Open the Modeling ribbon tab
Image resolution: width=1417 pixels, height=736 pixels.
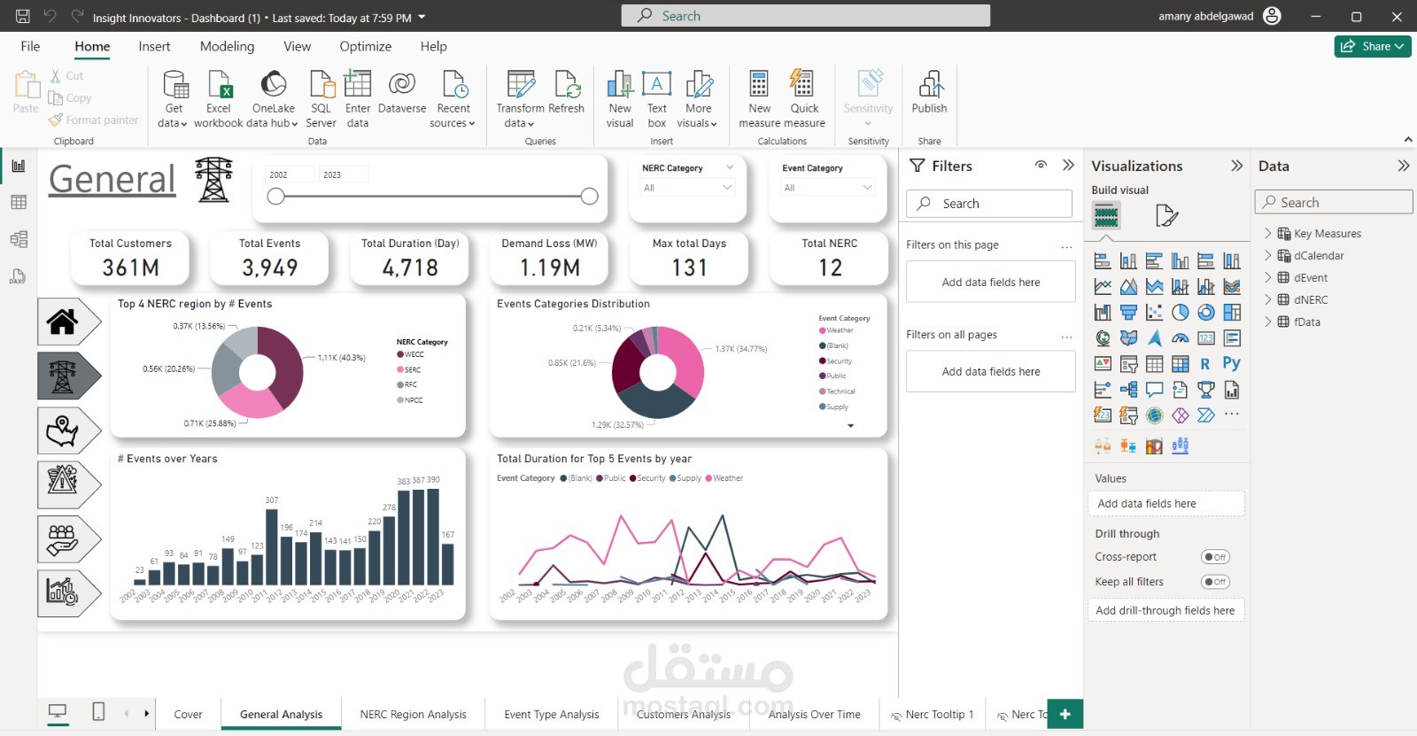tap(227, 46)
